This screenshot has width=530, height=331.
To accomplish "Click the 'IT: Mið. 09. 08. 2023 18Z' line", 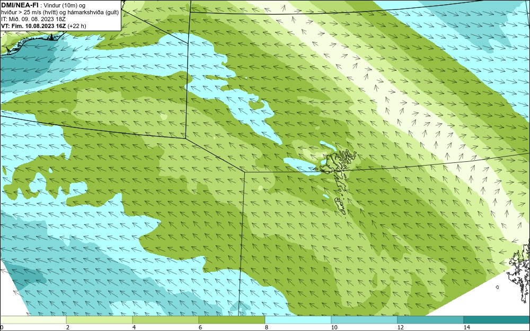I will coord(33,19).
